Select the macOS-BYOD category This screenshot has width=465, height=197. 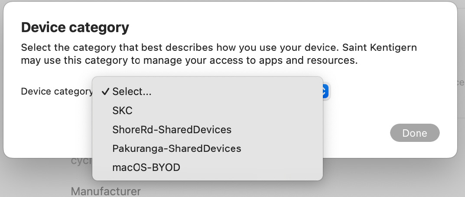(207, 167)
